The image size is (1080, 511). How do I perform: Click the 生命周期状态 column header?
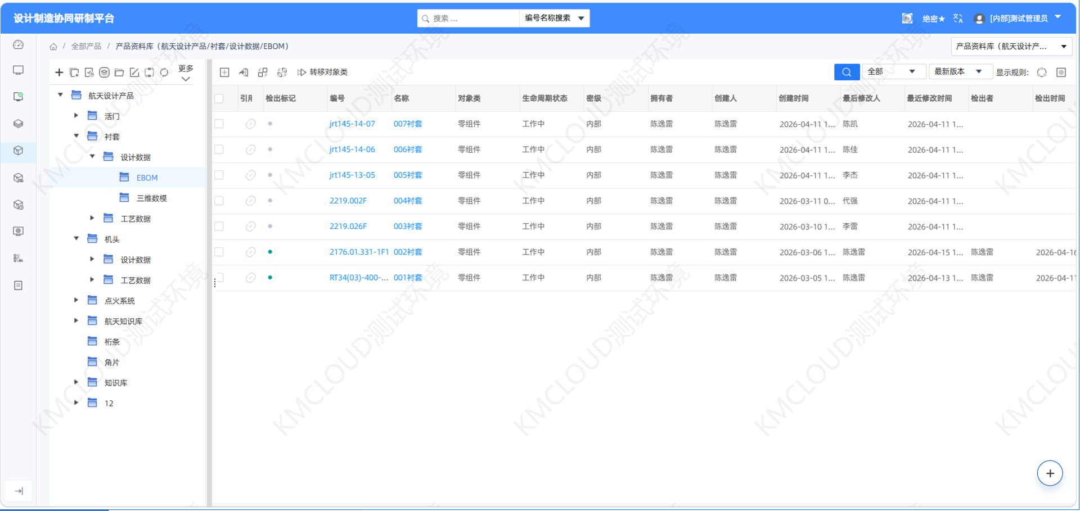pyautogui.click(x=544, y=98)
